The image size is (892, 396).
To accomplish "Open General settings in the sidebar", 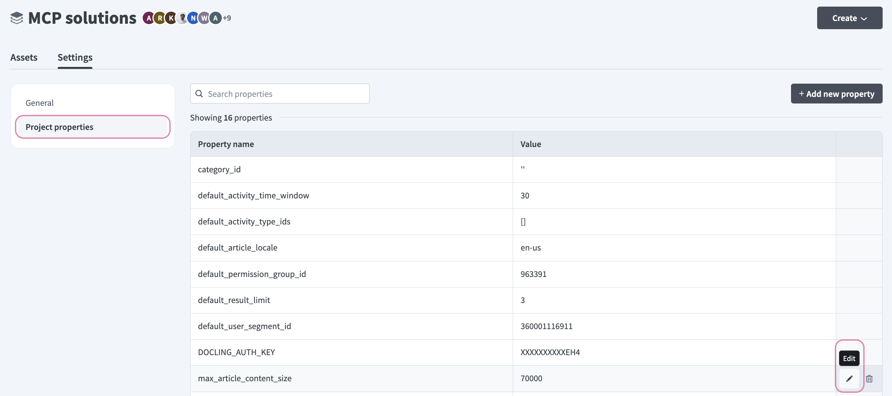I will pos(40,103).
